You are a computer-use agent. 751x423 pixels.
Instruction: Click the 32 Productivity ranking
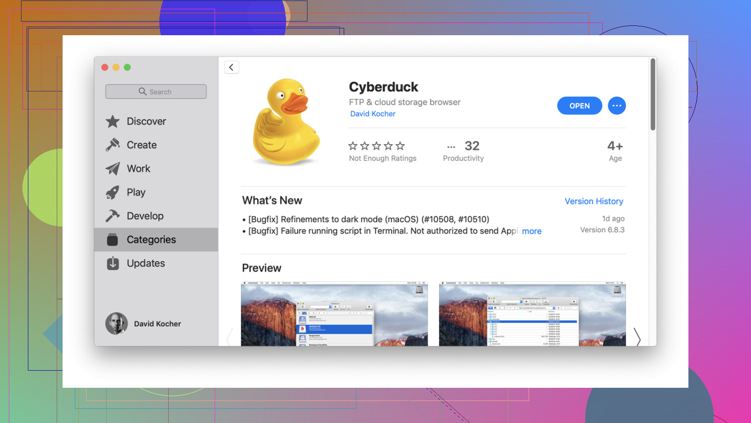point(464,151)
